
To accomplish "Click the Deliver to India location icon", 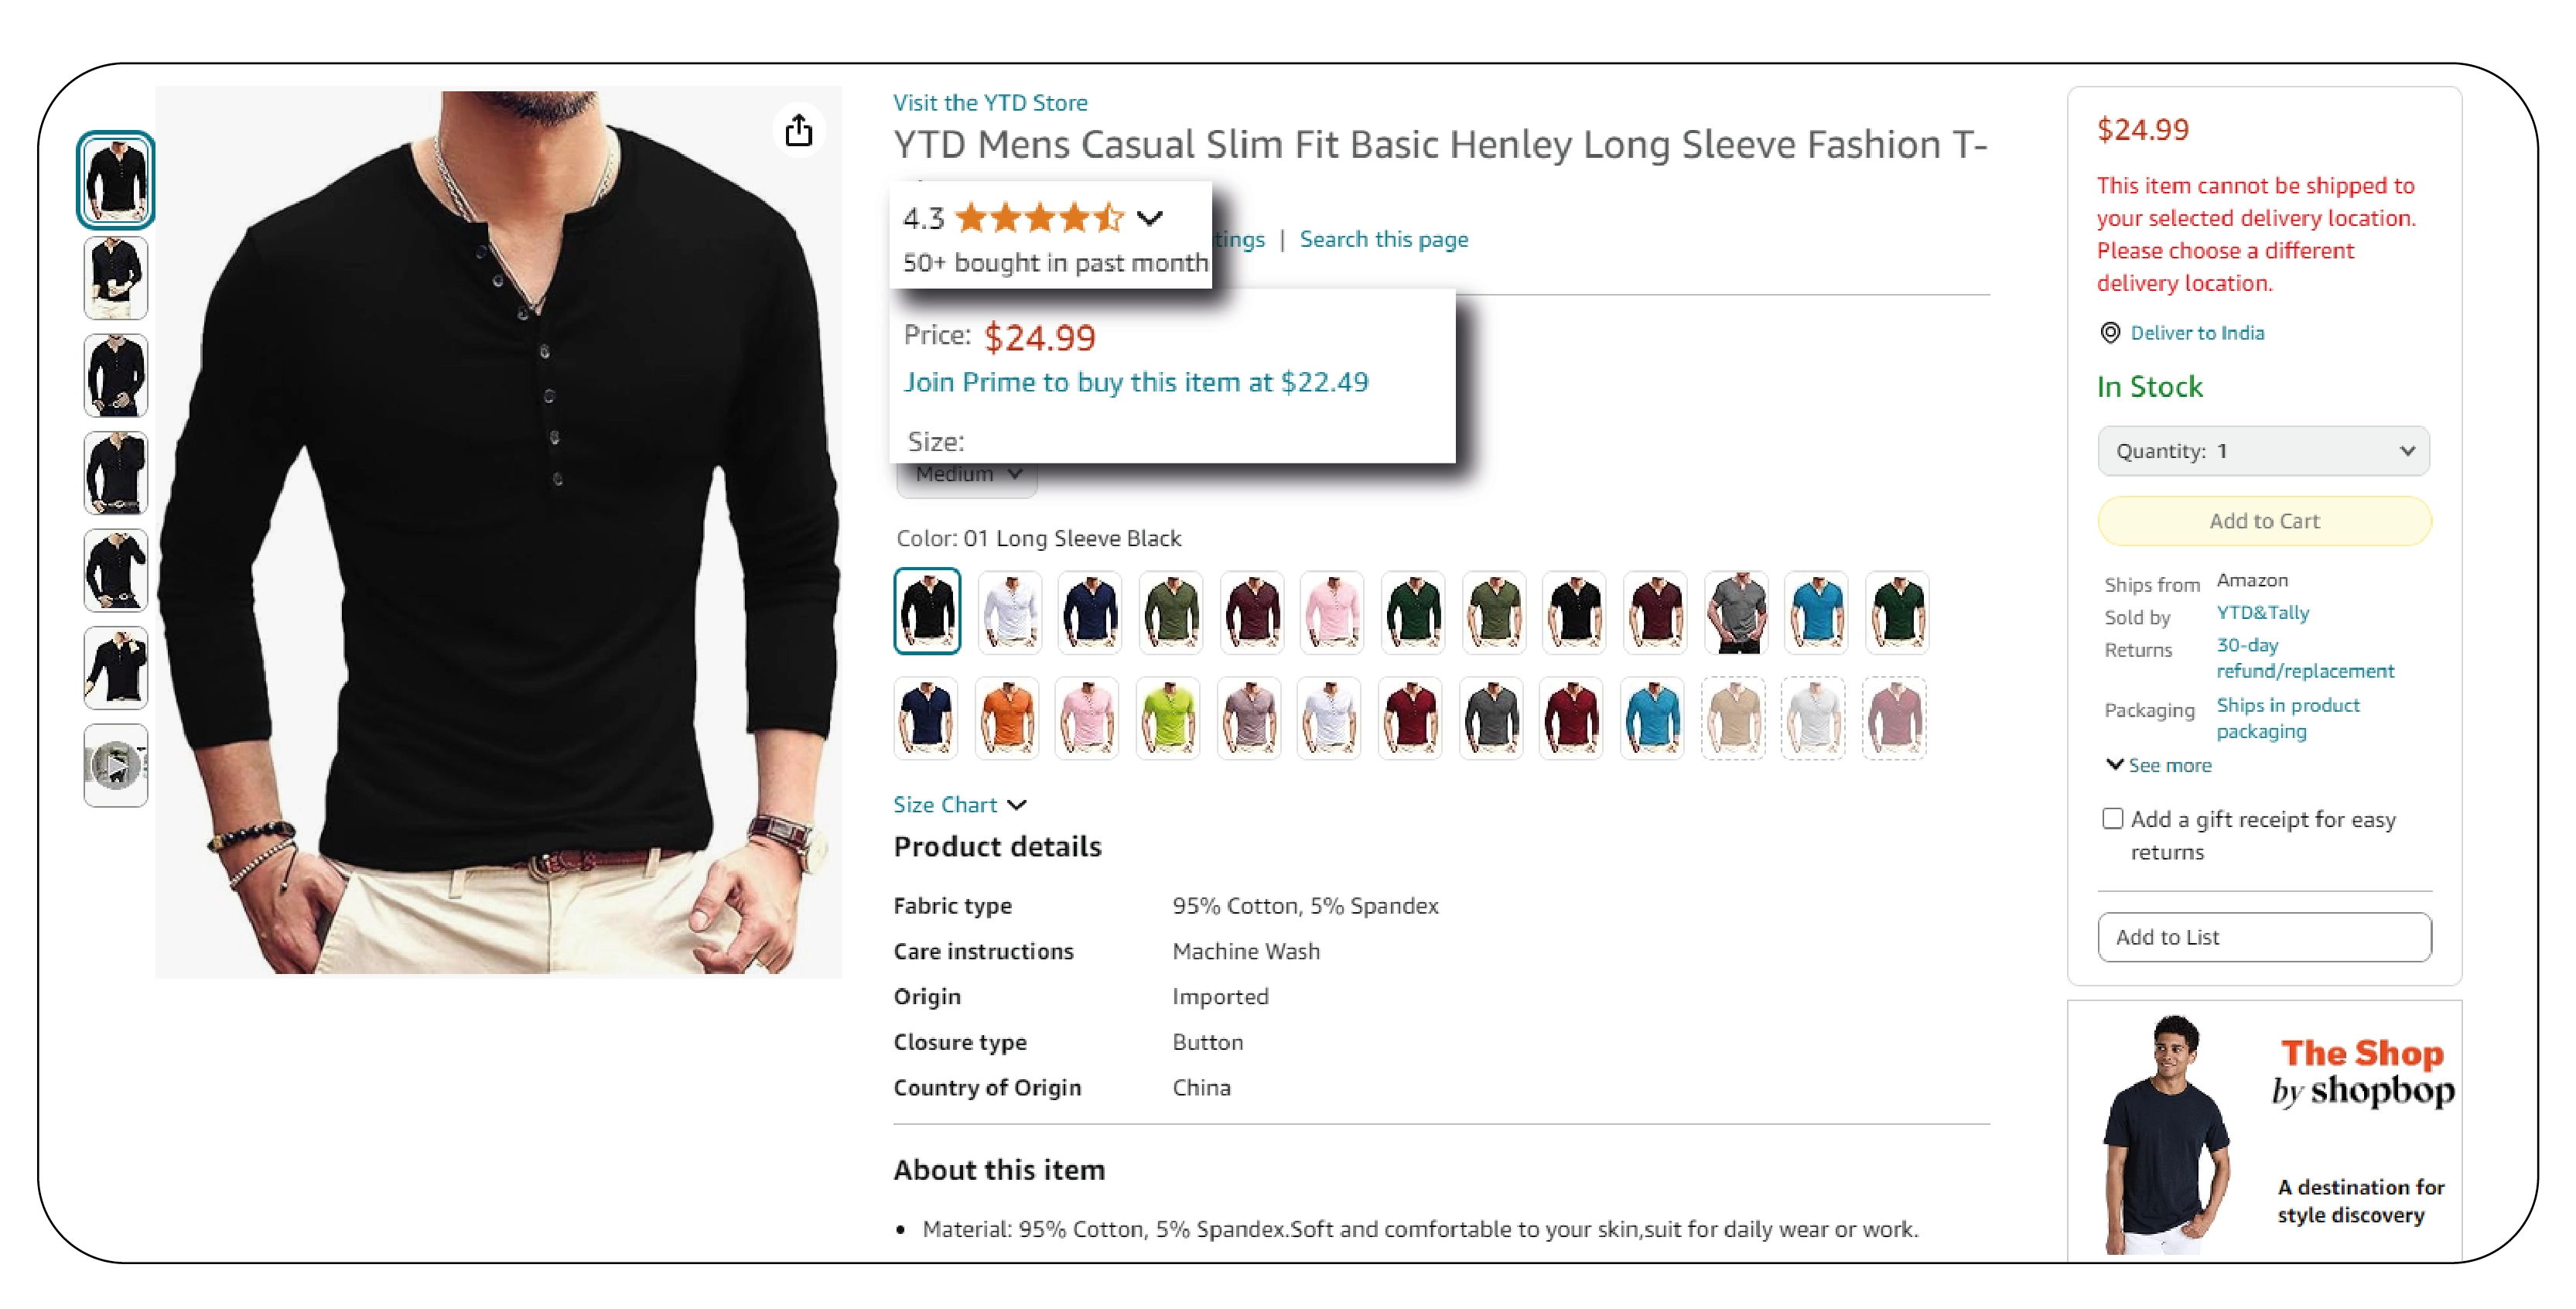I will (x=2110, y=333).
